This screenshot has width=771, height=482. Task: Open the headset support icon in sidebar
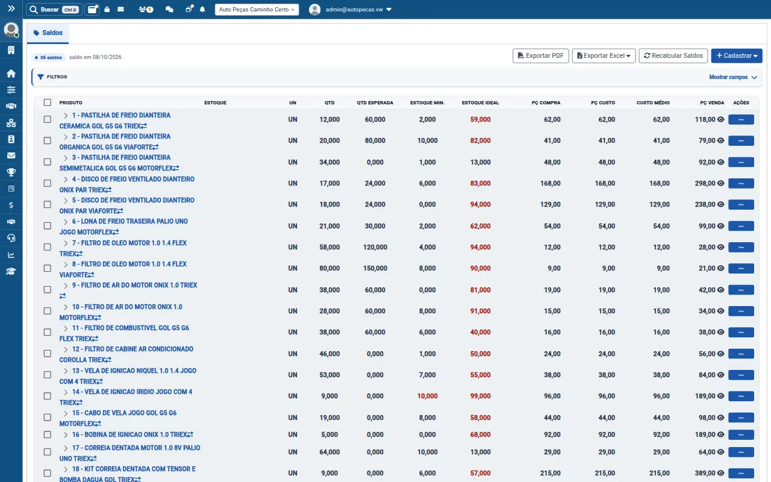click(11, 238)
